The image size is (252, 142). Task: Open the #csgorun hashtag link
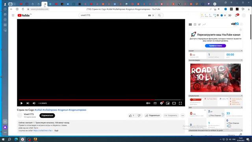[63, 110]
